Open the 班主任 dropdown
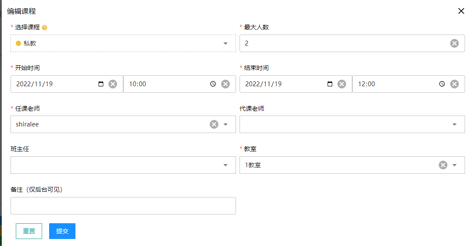Viewport: 476px width, 246px height. pyautogui.click(x=225, y=165)
